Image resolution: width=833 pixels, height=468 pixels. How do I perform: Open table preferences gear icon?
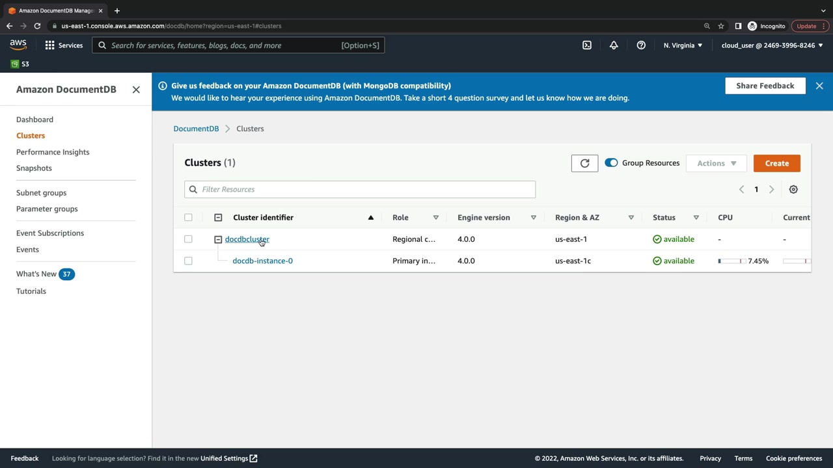[793, 189]
